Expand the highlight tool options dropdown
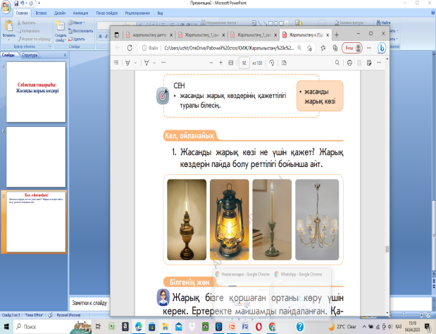 point(135,63)
